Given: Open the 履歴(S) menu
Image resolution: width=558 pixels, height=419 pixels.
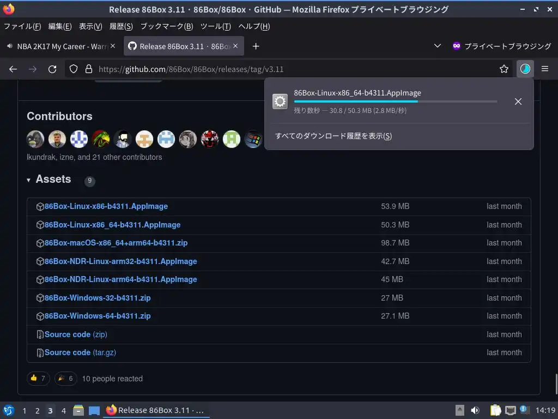Looking at the screenshot, I should point(121,26).
